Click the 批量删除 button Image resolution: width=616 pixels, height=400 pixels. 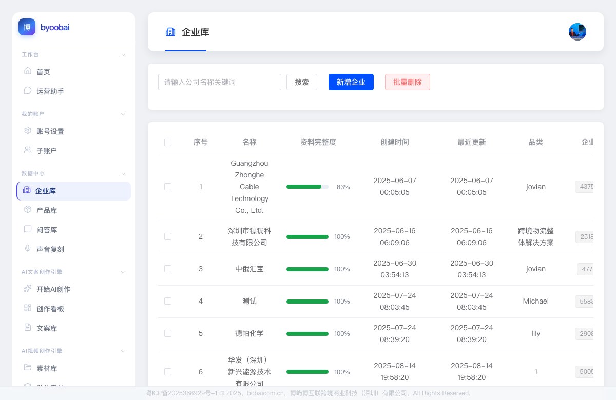[408, 82]
